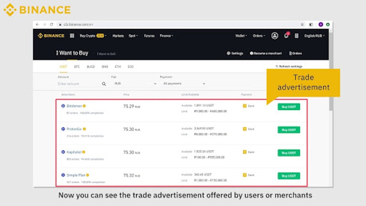366x206 pixels.
Task: Click the browser back arrow
Action: tap(37, 24)
